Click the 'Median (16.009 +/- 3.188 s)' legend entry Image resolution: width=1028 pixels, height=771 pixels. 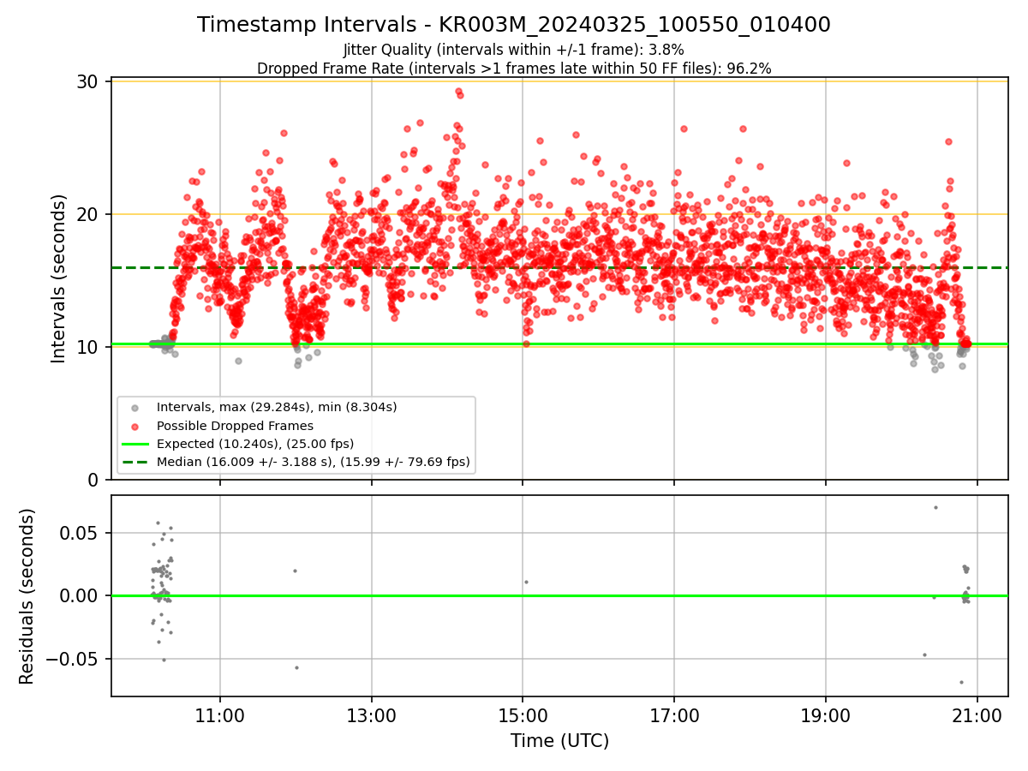click(x=313, y=462)
